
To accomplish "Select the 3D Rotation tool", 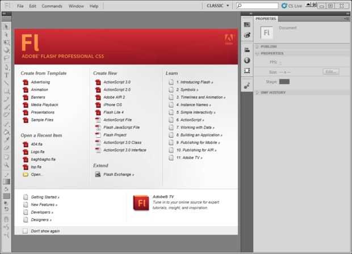I will pos(6,50).
